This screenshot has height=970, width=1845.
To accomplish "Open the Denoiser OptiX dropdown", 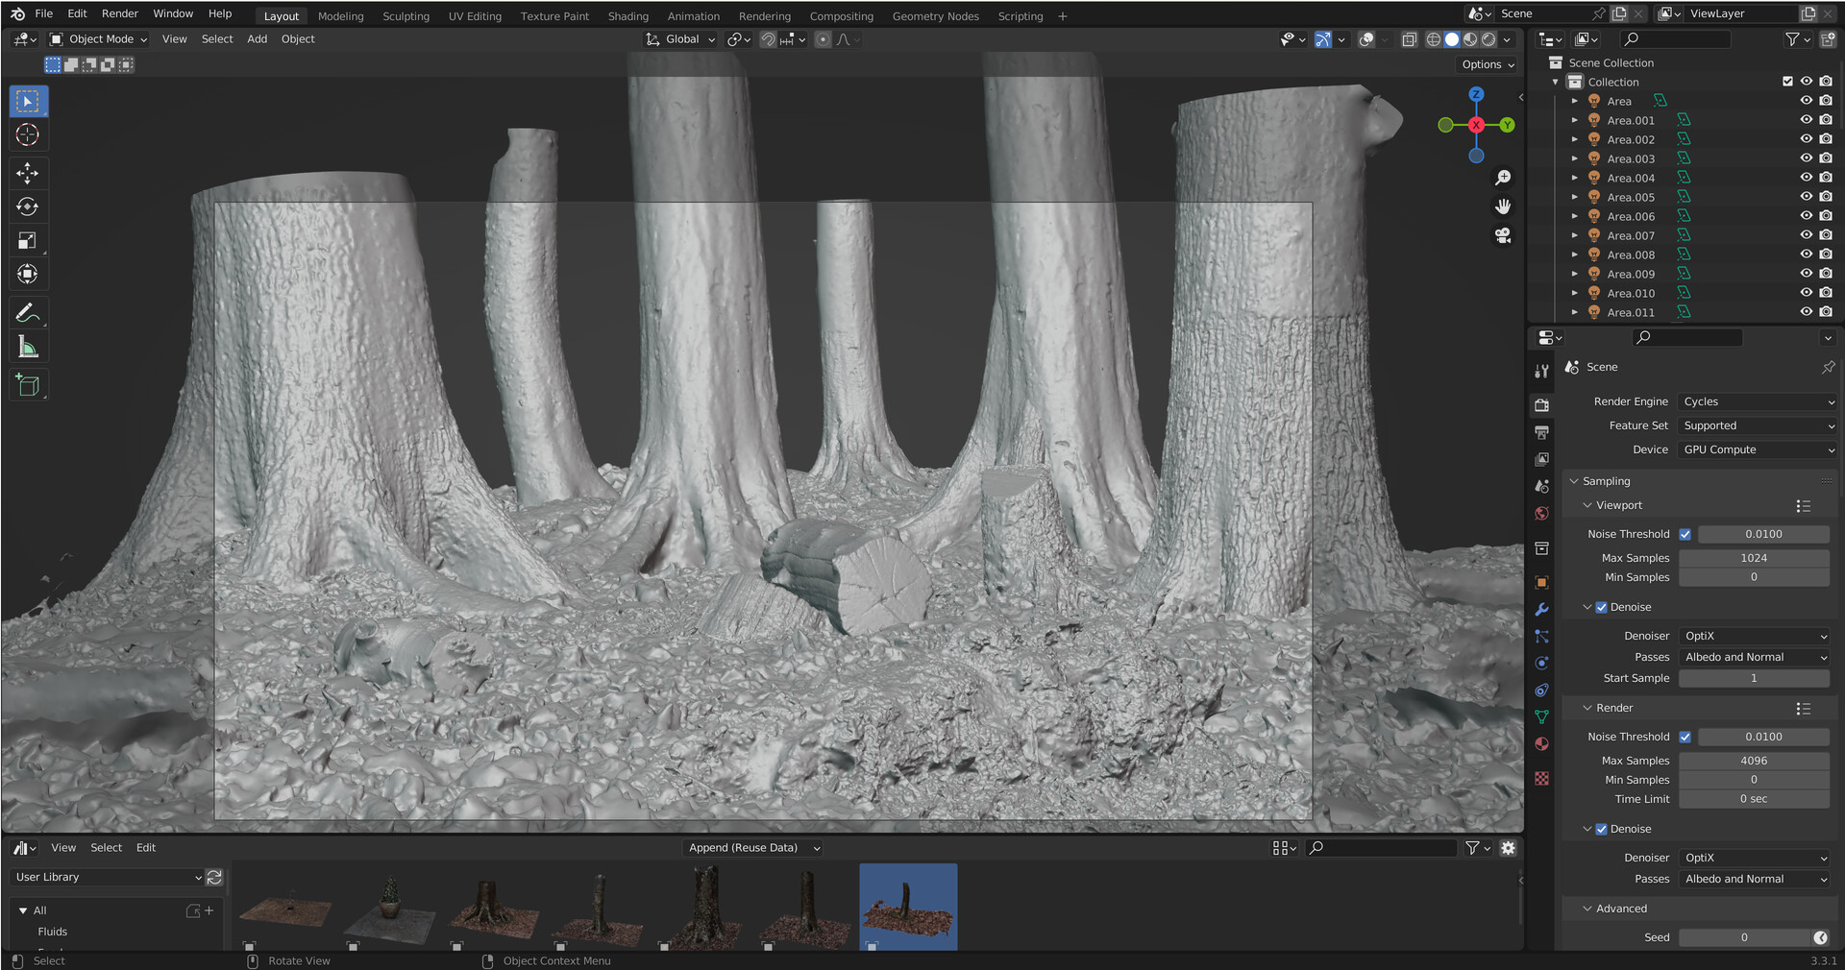I will (1755, 635).
